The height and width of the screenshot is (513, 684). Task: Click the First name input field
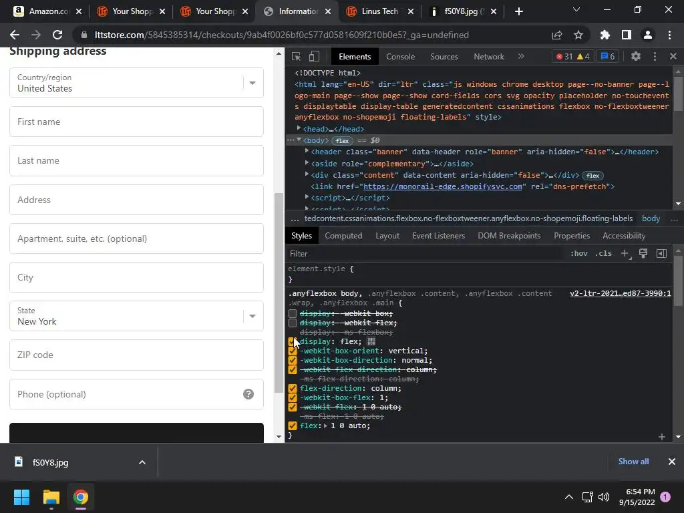[136, 122]
